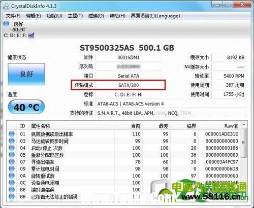Select the 累计加电时间 row name

click(x=45, y=169)
